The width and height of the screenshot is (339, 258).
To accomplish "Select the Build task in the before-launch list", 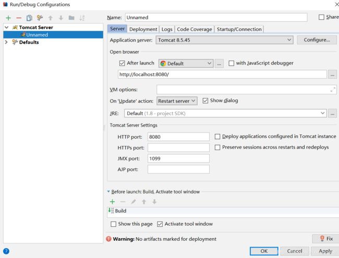I will (x=223, y=211).
